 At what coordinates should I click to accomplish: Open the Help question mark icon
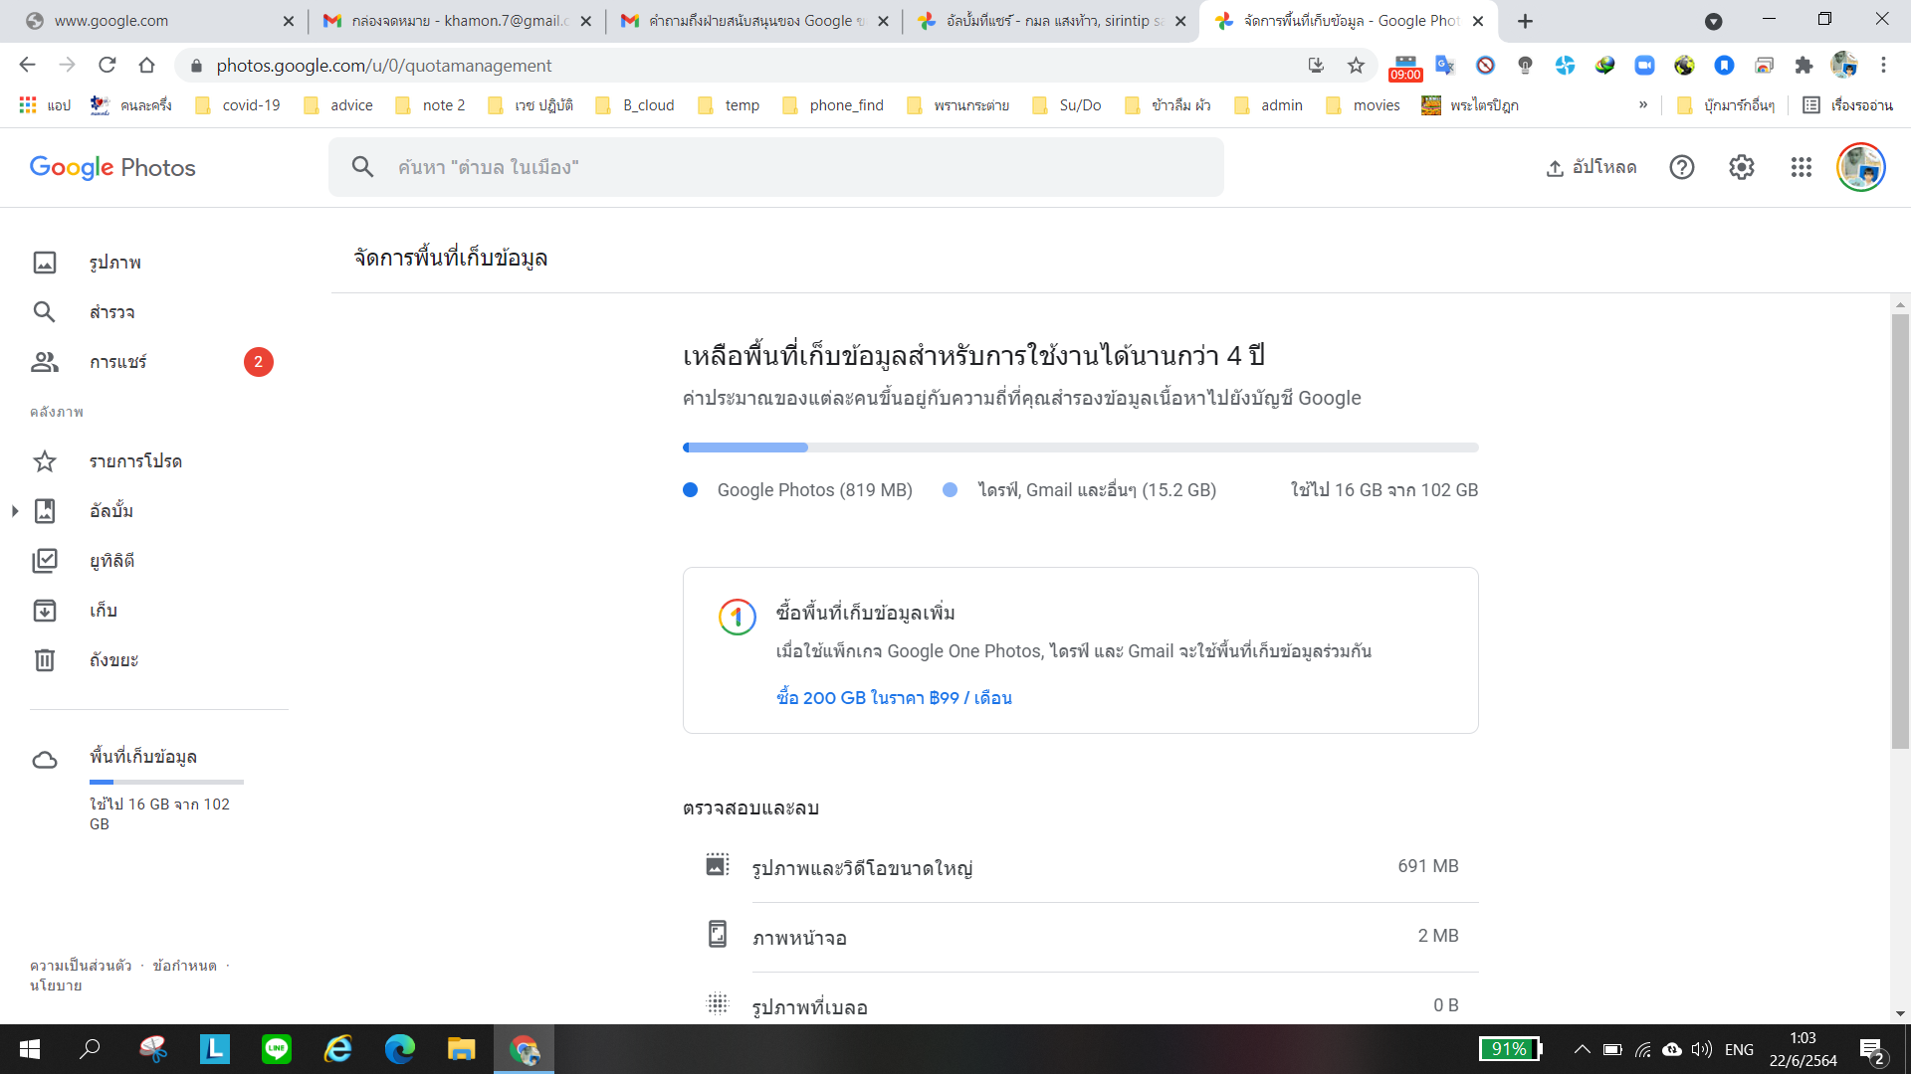[x=1682, y=167]
